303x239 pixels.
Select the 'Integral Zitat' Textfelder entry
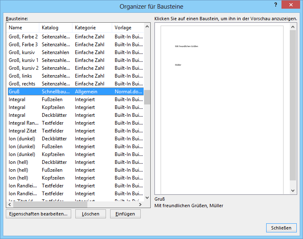[23, 131]
